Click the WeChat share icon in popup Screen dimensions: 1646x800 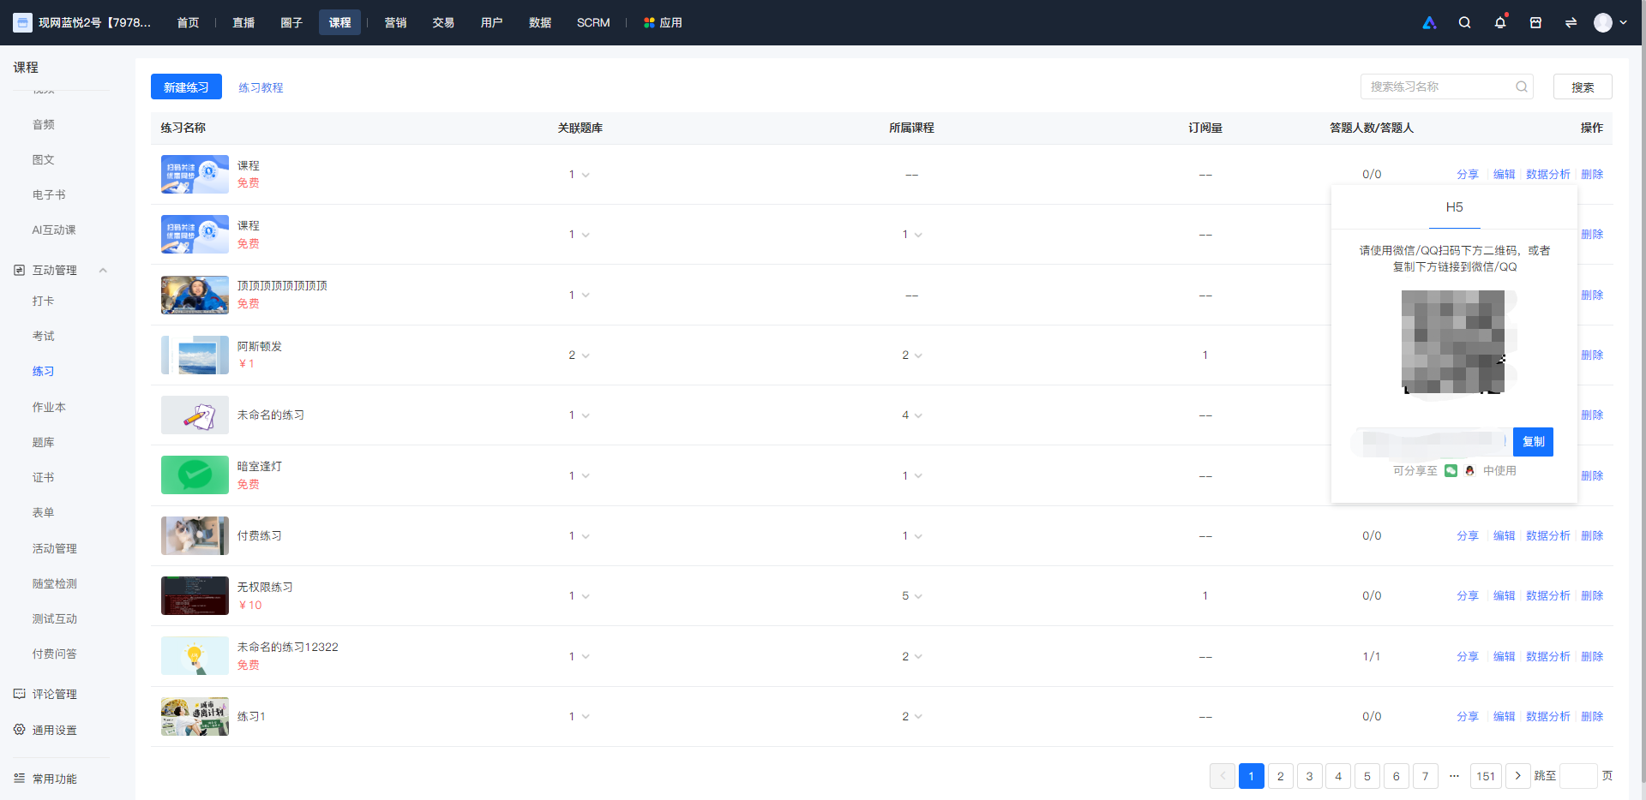(x=1451, y=470)
